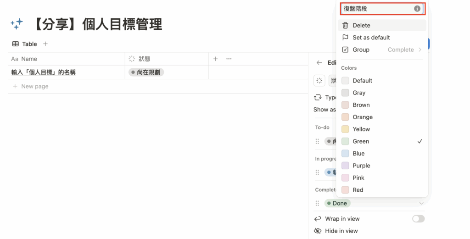The image size is (470, 239).
Task: Click the info icon in the option name field
Action: point(417,9)
